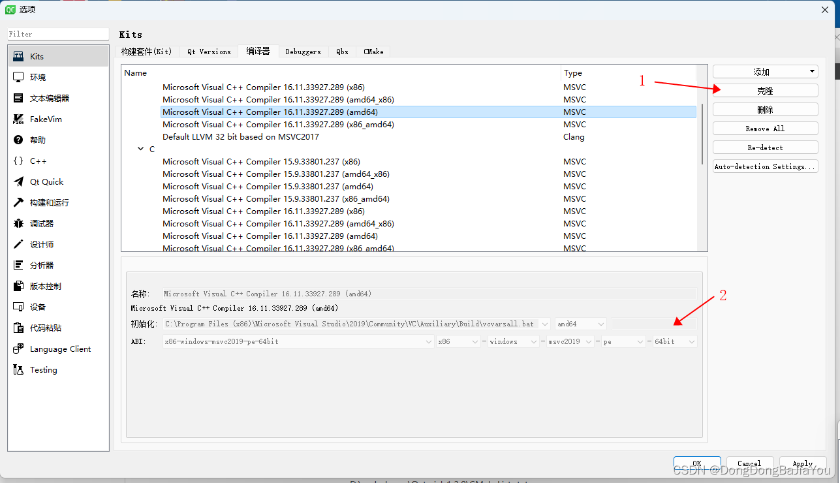Screen dimensions: 840x483
Task: Click the compiler list vertical scrollbar
Action: coord(702,134)
